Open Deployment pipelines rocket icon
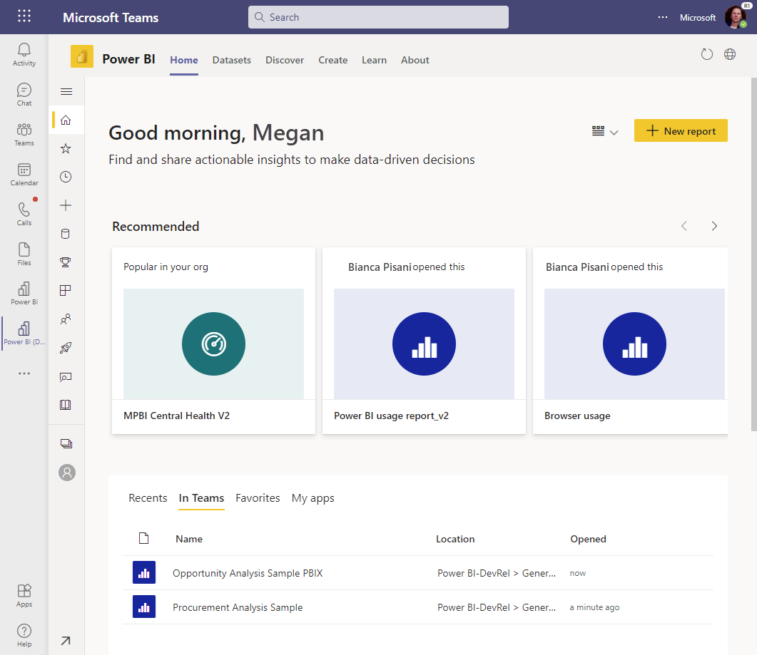 click(66, 347)
